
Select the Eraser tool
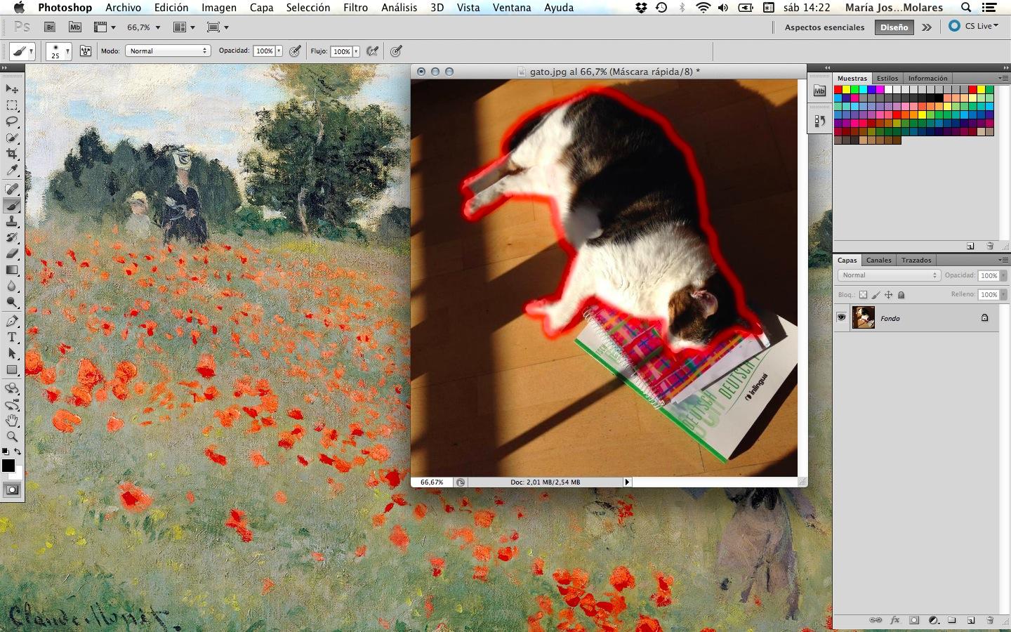click(x=12, y=254)
